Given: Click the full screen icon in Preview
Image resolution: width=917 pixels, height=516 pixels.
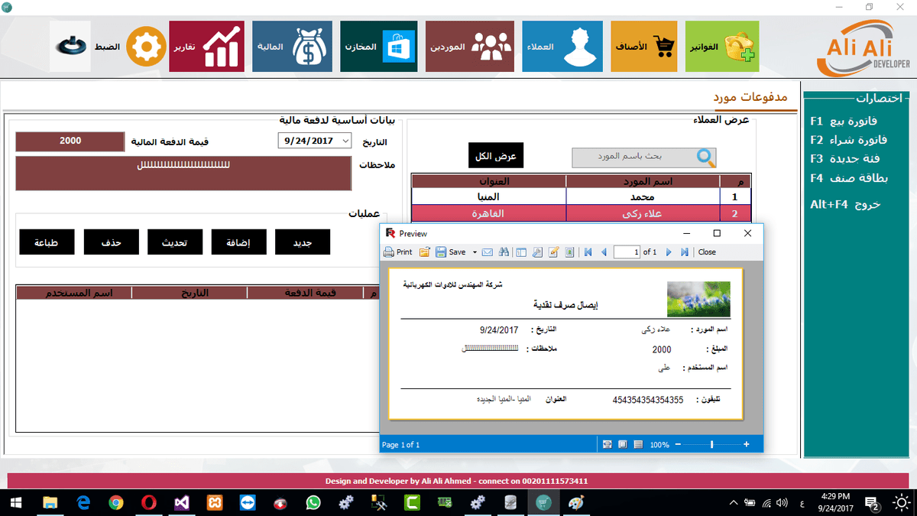Looking at the screenshot, I should (569, 252).
